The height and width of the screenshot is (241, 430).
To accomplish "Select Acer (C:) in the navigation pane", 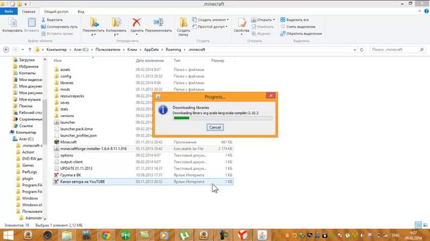I will tap(26, 139).
